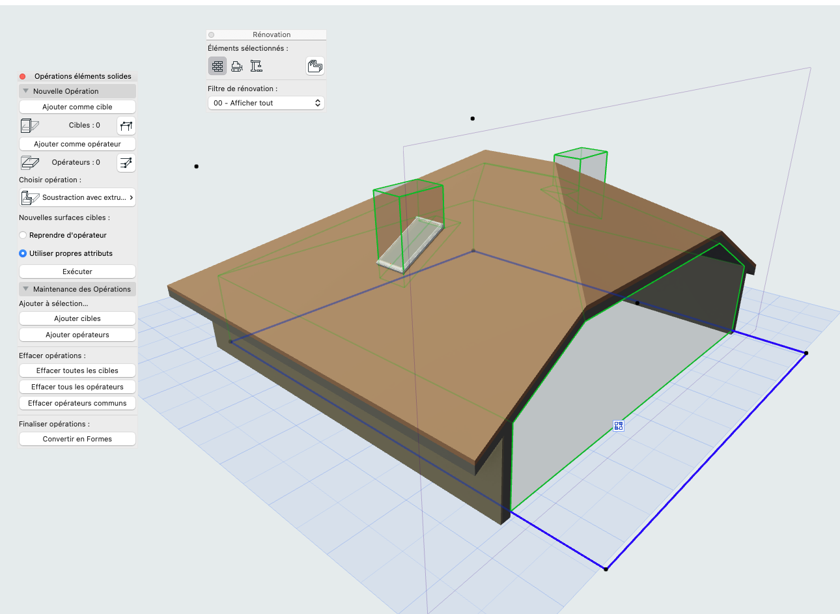Click the stacked-folders icon in Rénovation palette
This screenshot has height=614, width=840.
pyautogui.click(x=315, y=66)
